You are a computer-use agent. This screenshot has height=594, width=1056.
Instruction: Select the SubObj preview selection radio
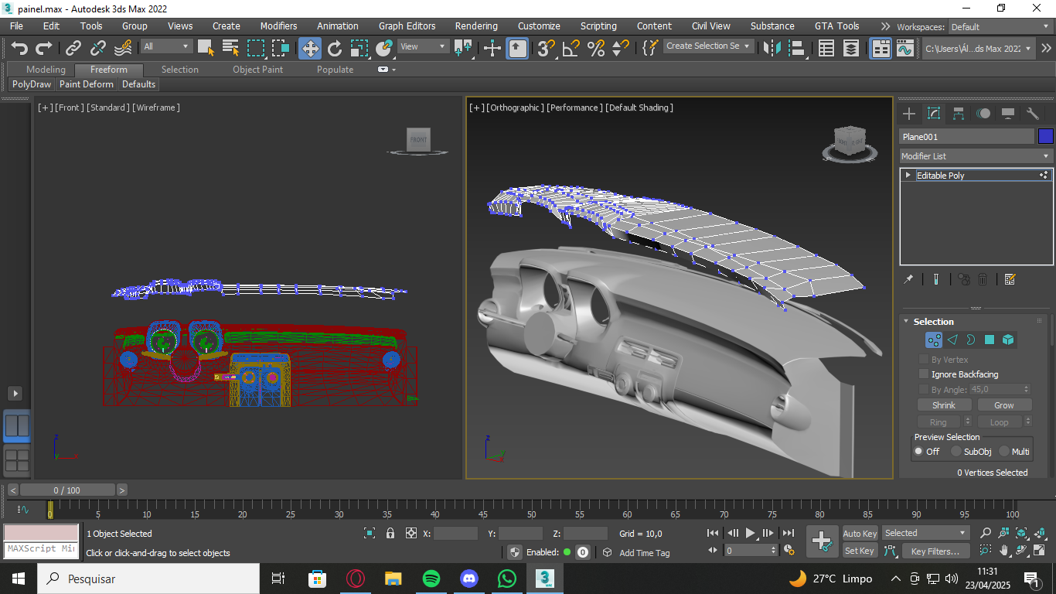956,452
